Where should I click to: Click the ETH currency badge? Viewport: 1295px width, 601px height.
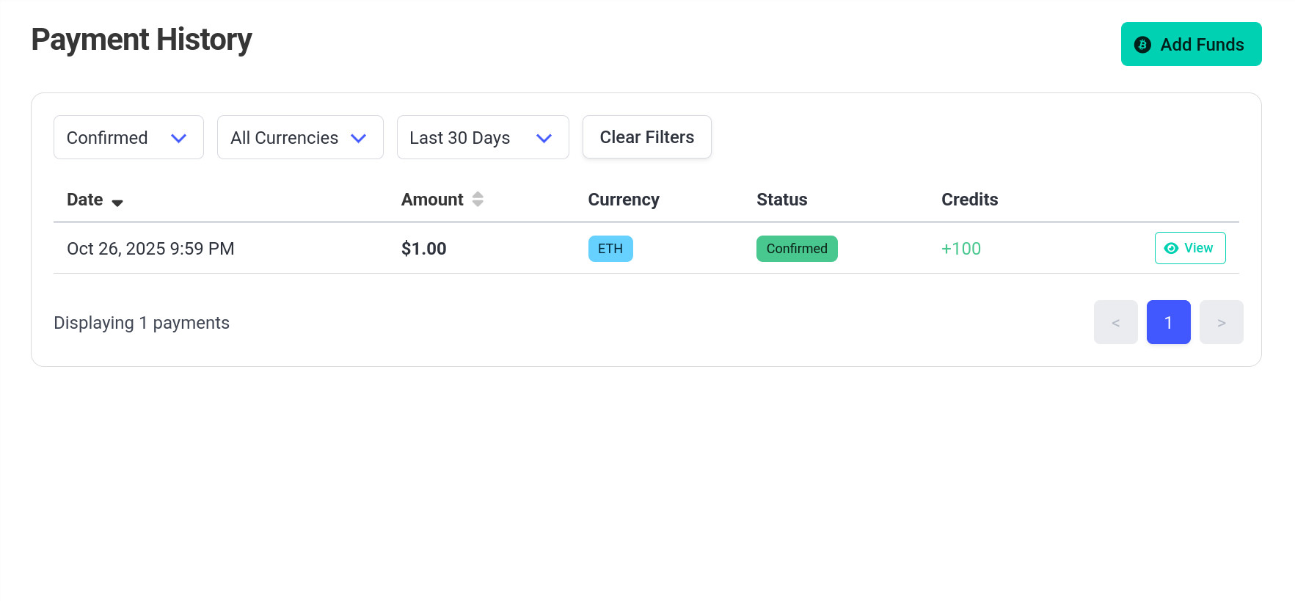click(610, 249)
